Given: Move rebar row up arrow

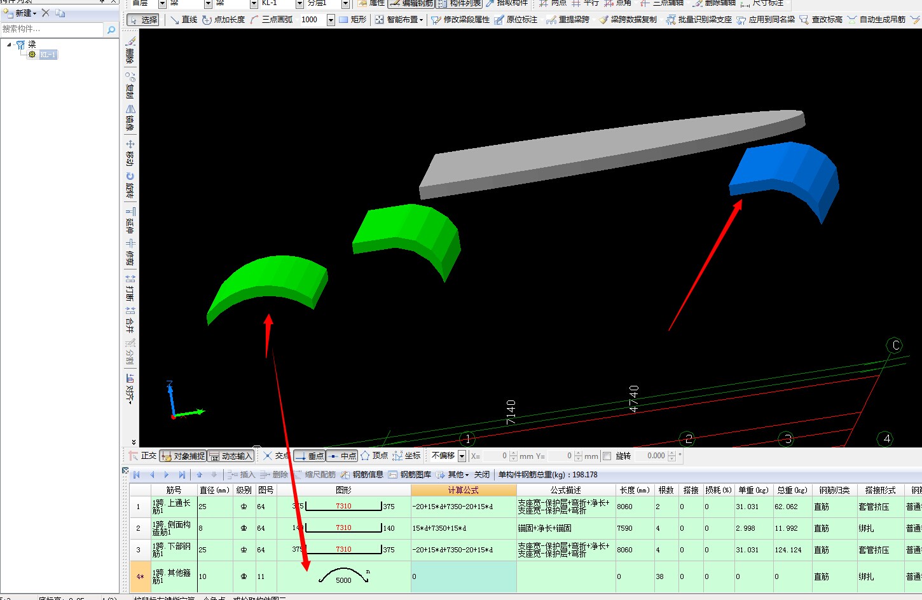Looking at the screenshot, I should 199,475.
